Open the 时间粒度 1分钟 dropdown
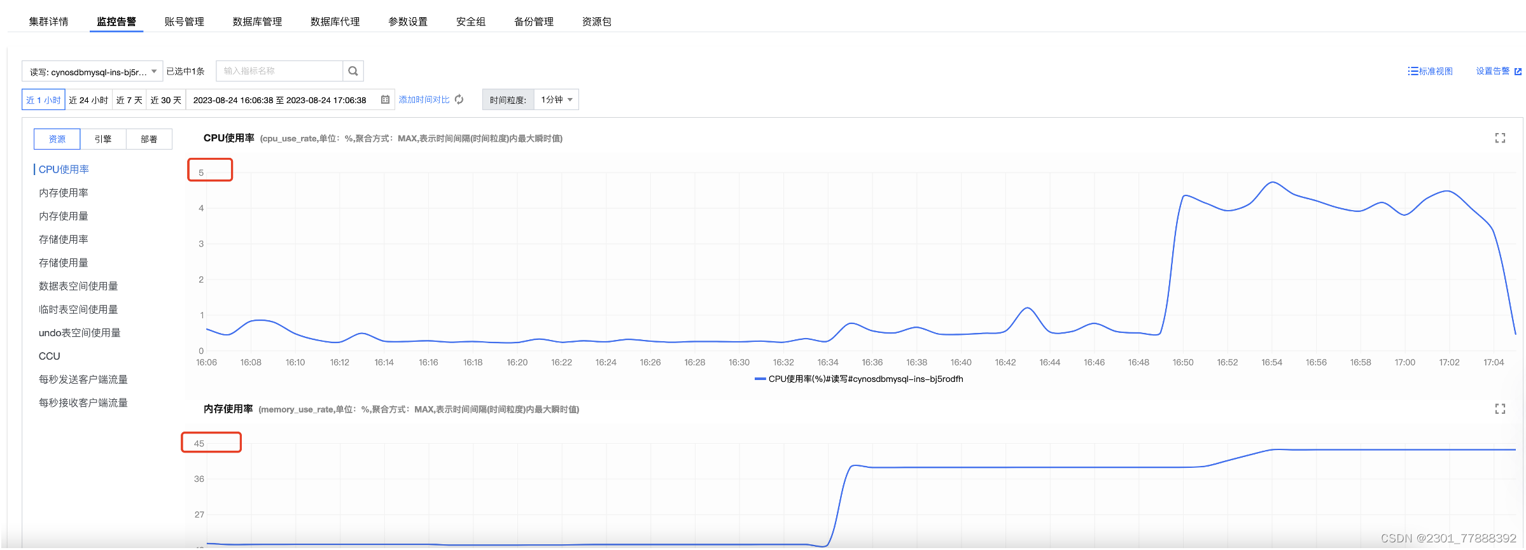Image resolution: width=1526 pixels, height=550 pixels. [556, 100]
